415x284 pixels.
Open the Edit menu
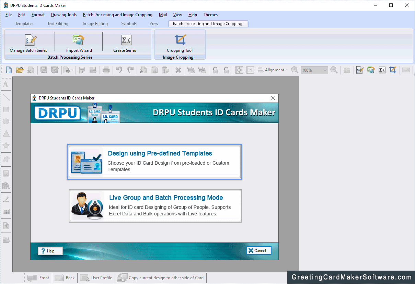click(x=22, y=15)
